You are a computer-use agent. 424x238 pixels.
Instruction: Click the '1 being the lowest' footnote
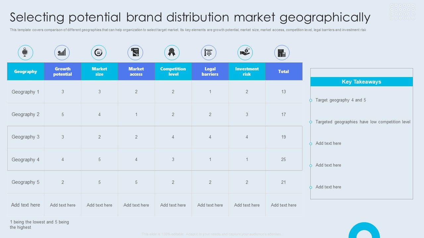pyautogui.click(x=39, y=225)
